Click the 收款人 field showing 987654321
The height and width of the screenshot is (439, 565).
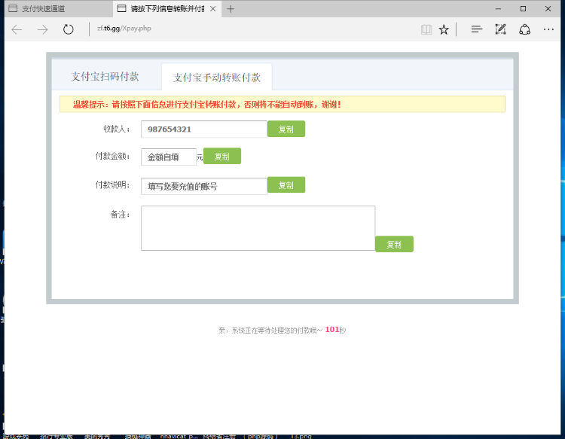pyautogui.click(x=204, y=130)
